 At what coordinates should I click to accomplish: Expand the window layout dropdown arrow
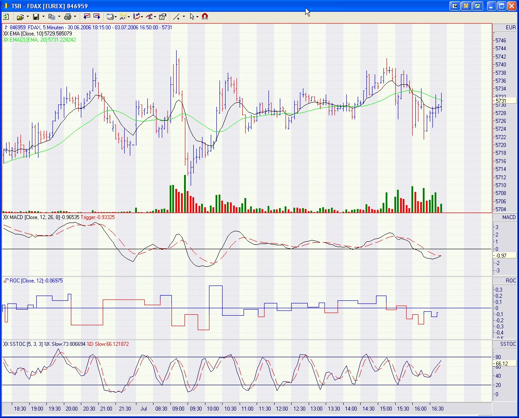115,17
